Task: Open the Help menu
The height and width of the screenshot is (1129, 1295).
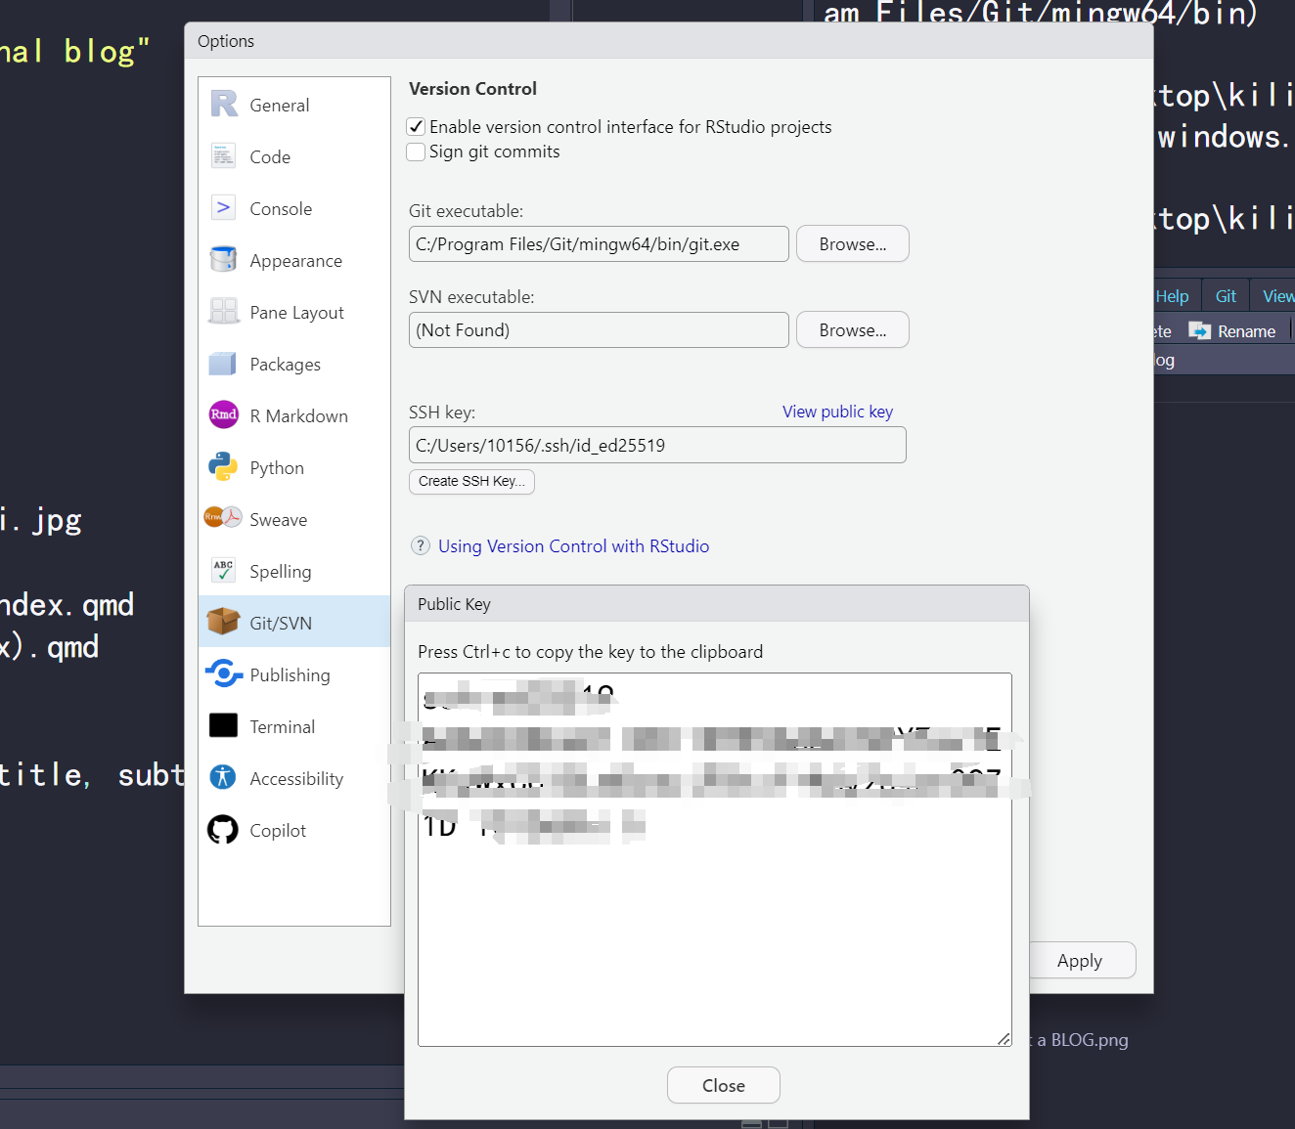Action: (x=1172, y=294)
